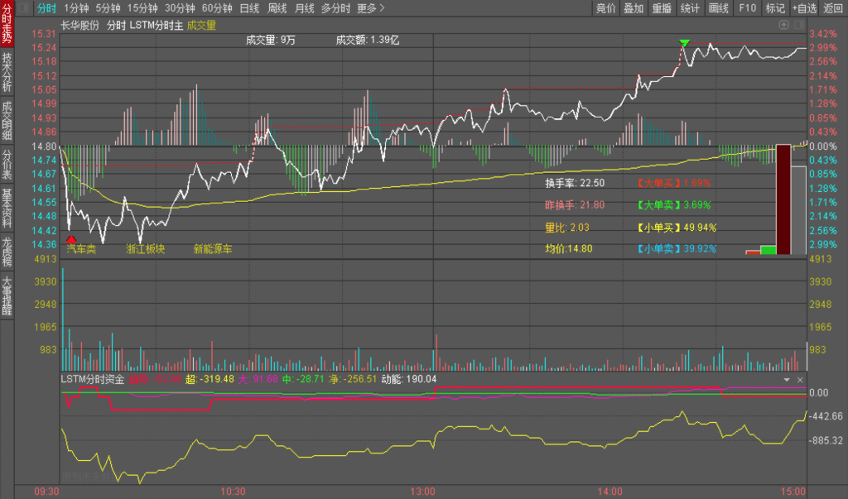Click the panel icon left of 分时 tab
848x499 pixels.
[24, 8]
